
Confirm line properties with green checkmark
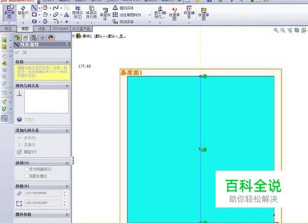click(x=17, y=52)
